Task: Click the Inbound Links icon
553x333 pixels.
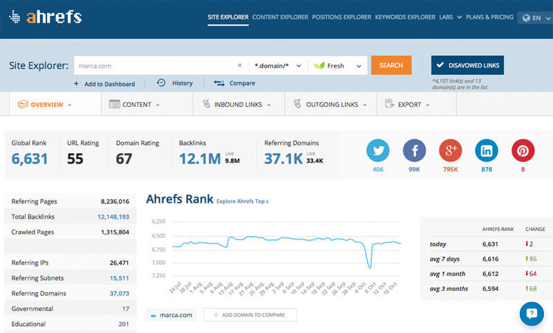Action: (x=207, y=103)
